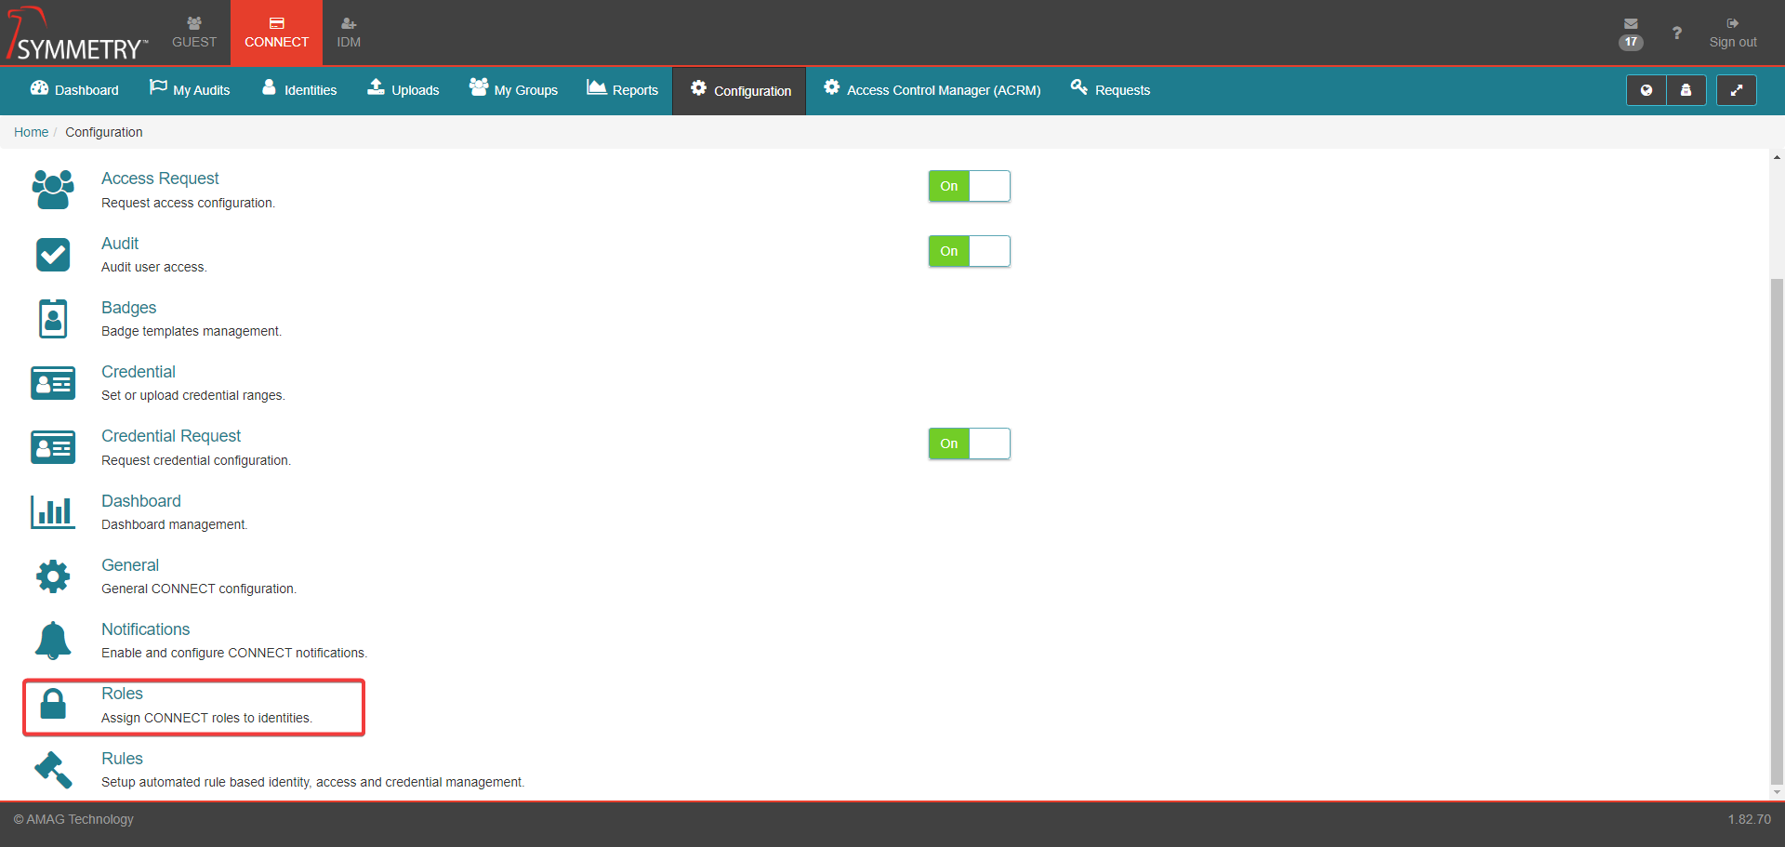Click the Symmetry logo
The width and height of the screenshot is (1785, 847).
pyautogui.click(x=77, y=33)
